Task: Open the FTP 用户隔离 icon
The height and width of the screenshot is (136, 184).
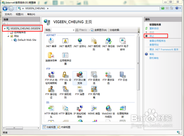Action: (94, 92)
